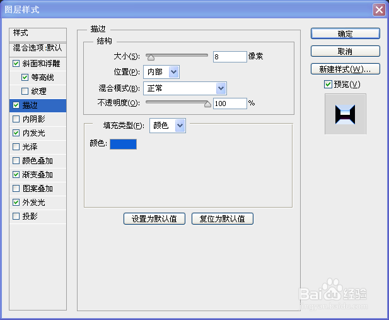This screenshot has width=389, height=320.
Task: Close the 图层样式 dialog window
Action: point(379,10)
